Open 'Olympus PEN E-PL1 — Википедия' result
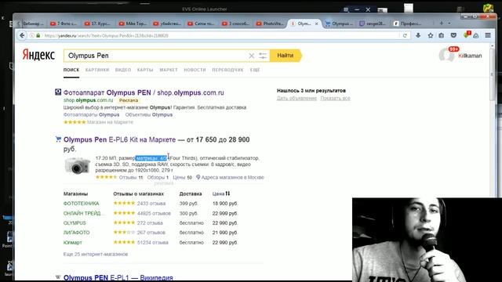The height and width of the screenshot is (282, 502). click(118, 277)
